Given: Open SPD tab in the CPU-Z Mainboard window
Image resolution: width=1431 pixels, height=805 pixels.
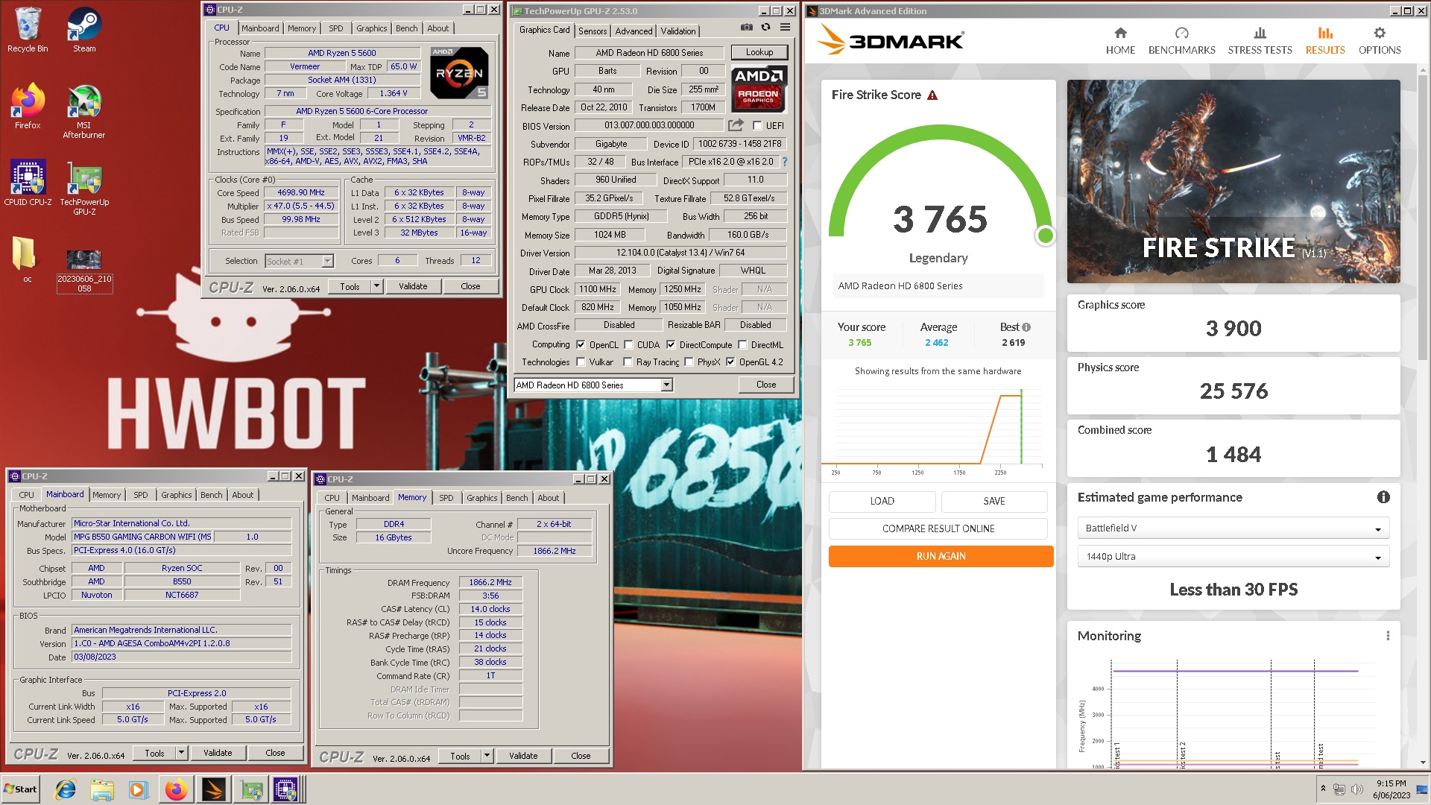Looking at the screenshot, I should point(141,495).
